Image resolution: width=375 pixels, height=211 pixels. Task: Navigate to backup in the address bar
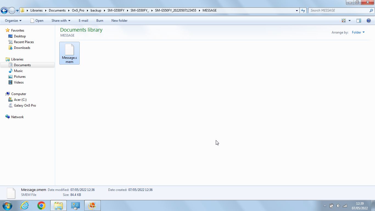point(96,10)
